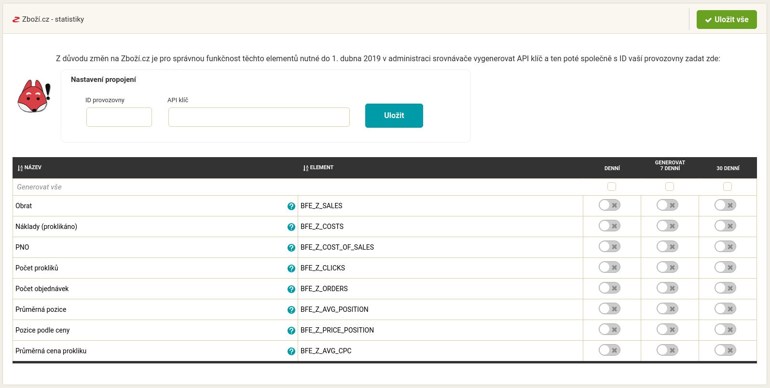Toggle 30 denní switch for Obrat
The width and height of the screenshot is (770, 388).
click(725, 205)
